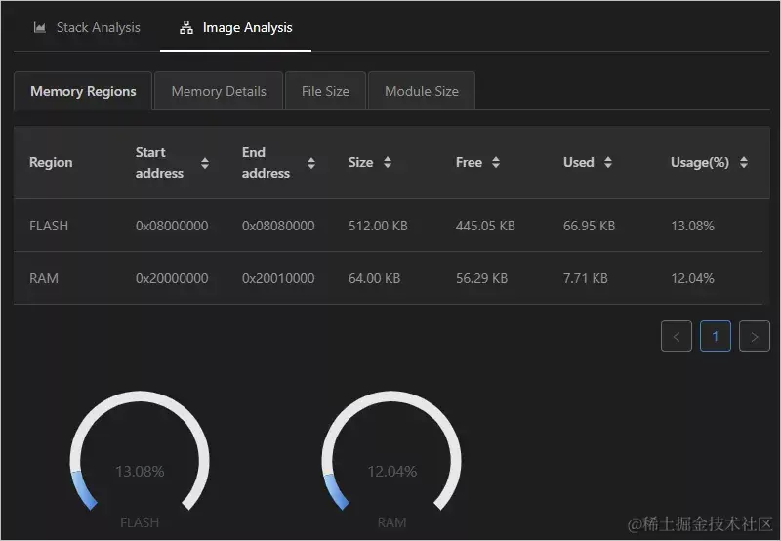Click the 64.00 KB size cell
The image size is (781, 541).
tap(375, 278)
